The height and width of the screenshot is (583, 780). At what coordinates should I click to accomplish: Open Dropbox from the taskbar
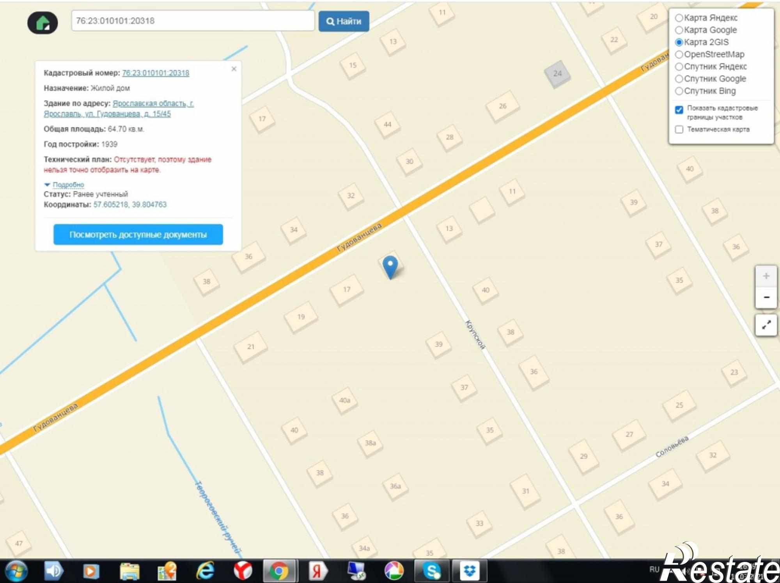470,572
